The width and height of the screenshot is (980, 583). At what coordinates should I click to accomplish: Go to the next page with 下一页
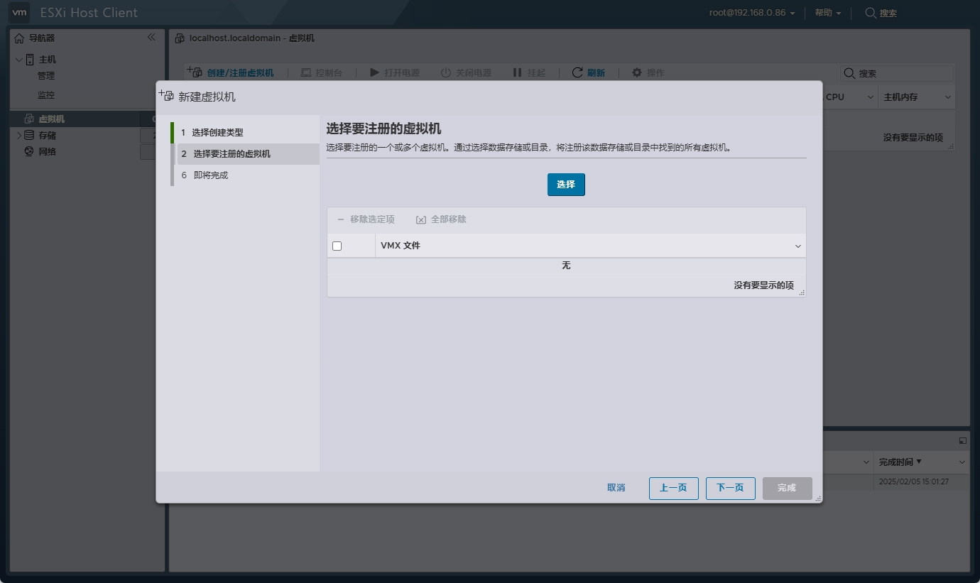click(x=730, y=488)
